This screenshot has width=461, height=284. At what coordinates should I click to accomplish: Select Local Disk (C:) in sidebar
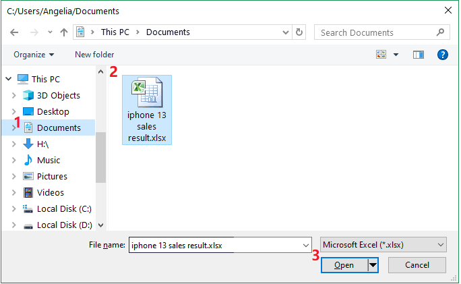pos(64,208)
